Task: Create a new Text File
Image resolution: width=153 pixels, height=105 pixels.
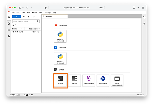Action: (74, 81)
